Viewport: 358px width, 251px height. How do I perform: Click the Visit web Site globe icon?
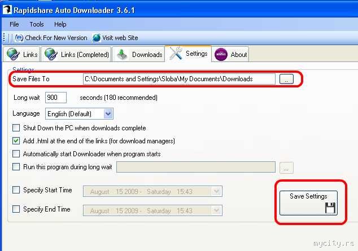tap(97, 38)
